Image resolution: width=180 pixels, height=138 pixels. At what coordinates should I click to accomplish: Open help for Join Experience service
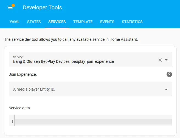[169, 74]
